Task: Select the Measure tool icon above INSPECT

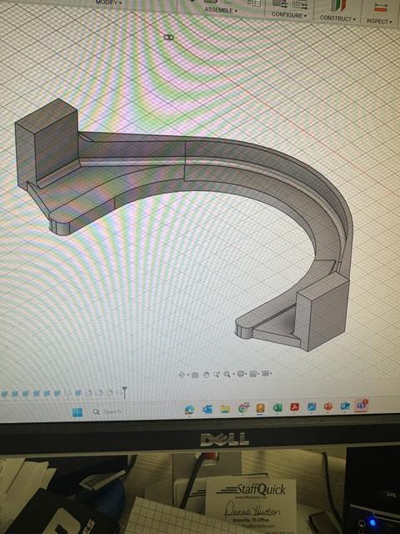Action: (381, 8)
